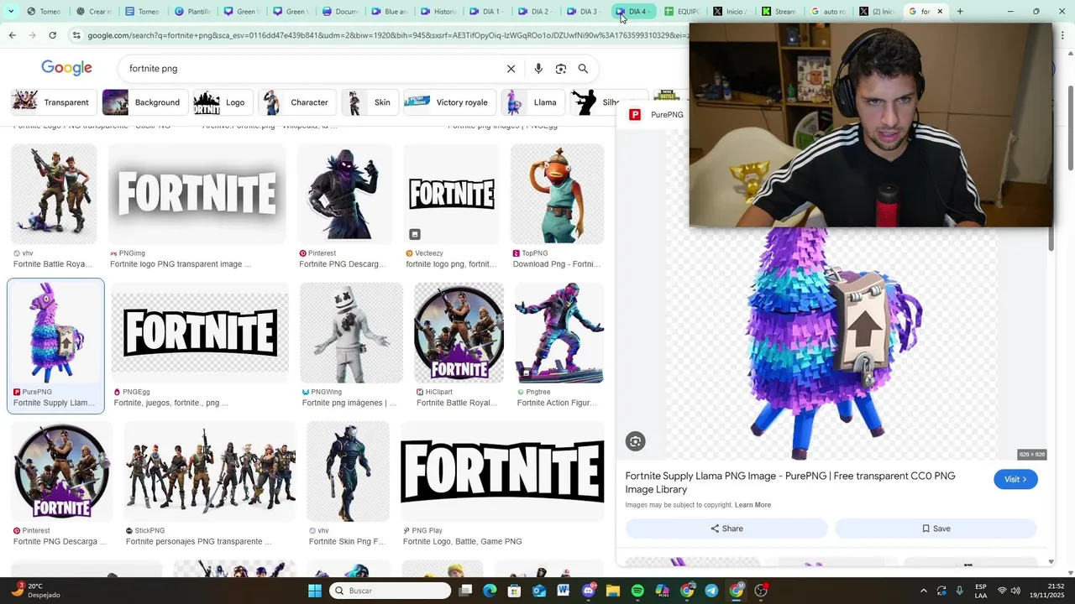1075x604 pixels.
Task: Search this image with Lens button on llama preview
Action: 636,441
